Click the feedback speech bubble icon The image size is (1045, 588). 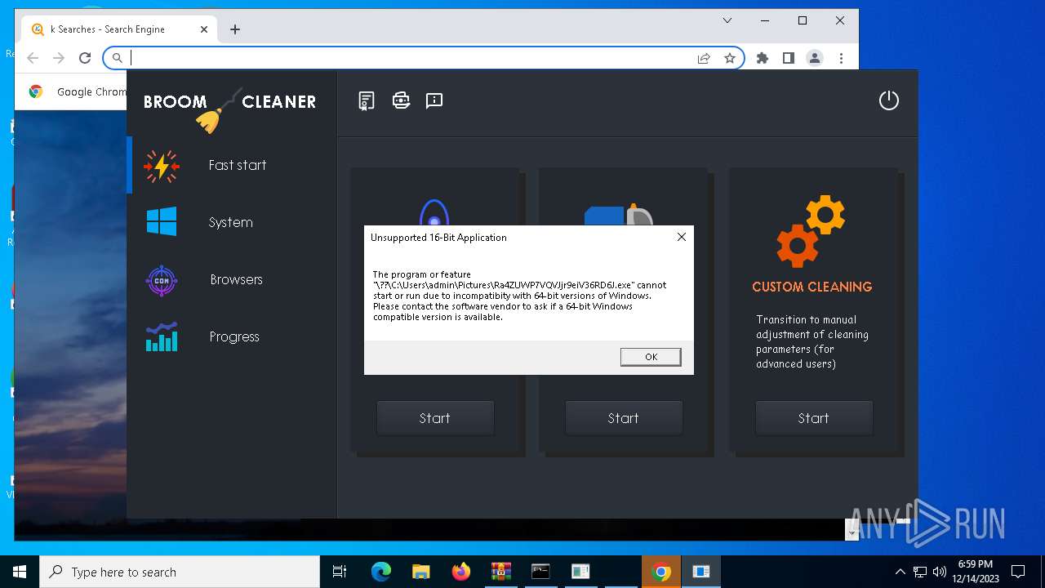tap(434, 100)
